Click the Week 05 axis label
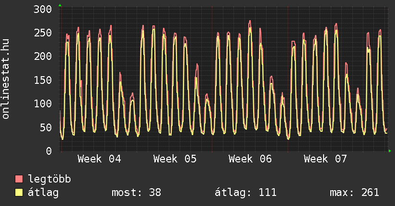Image resolution: width=395 pixels, height=206 pixels. pos(174,159)
